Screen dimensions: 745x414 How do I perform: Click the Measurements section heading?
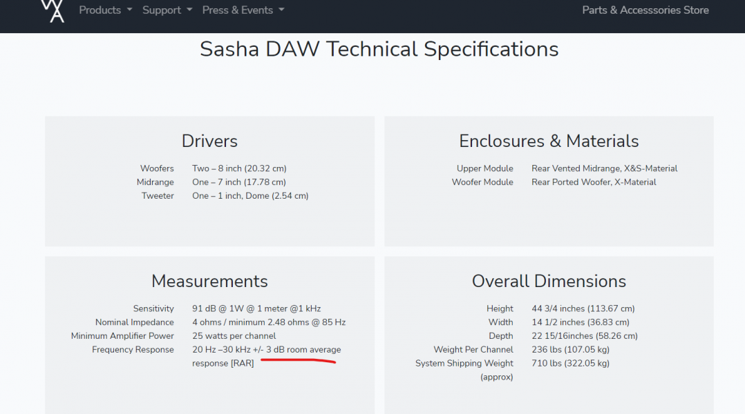click(209, 282)
